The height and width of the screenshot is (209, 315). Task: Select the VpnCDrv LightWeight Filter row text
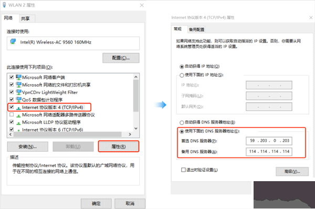click(50, 92)
